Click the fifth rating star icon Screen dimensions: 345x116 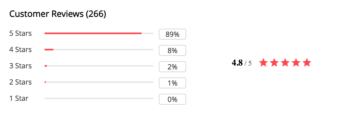(x=307, y=63)
